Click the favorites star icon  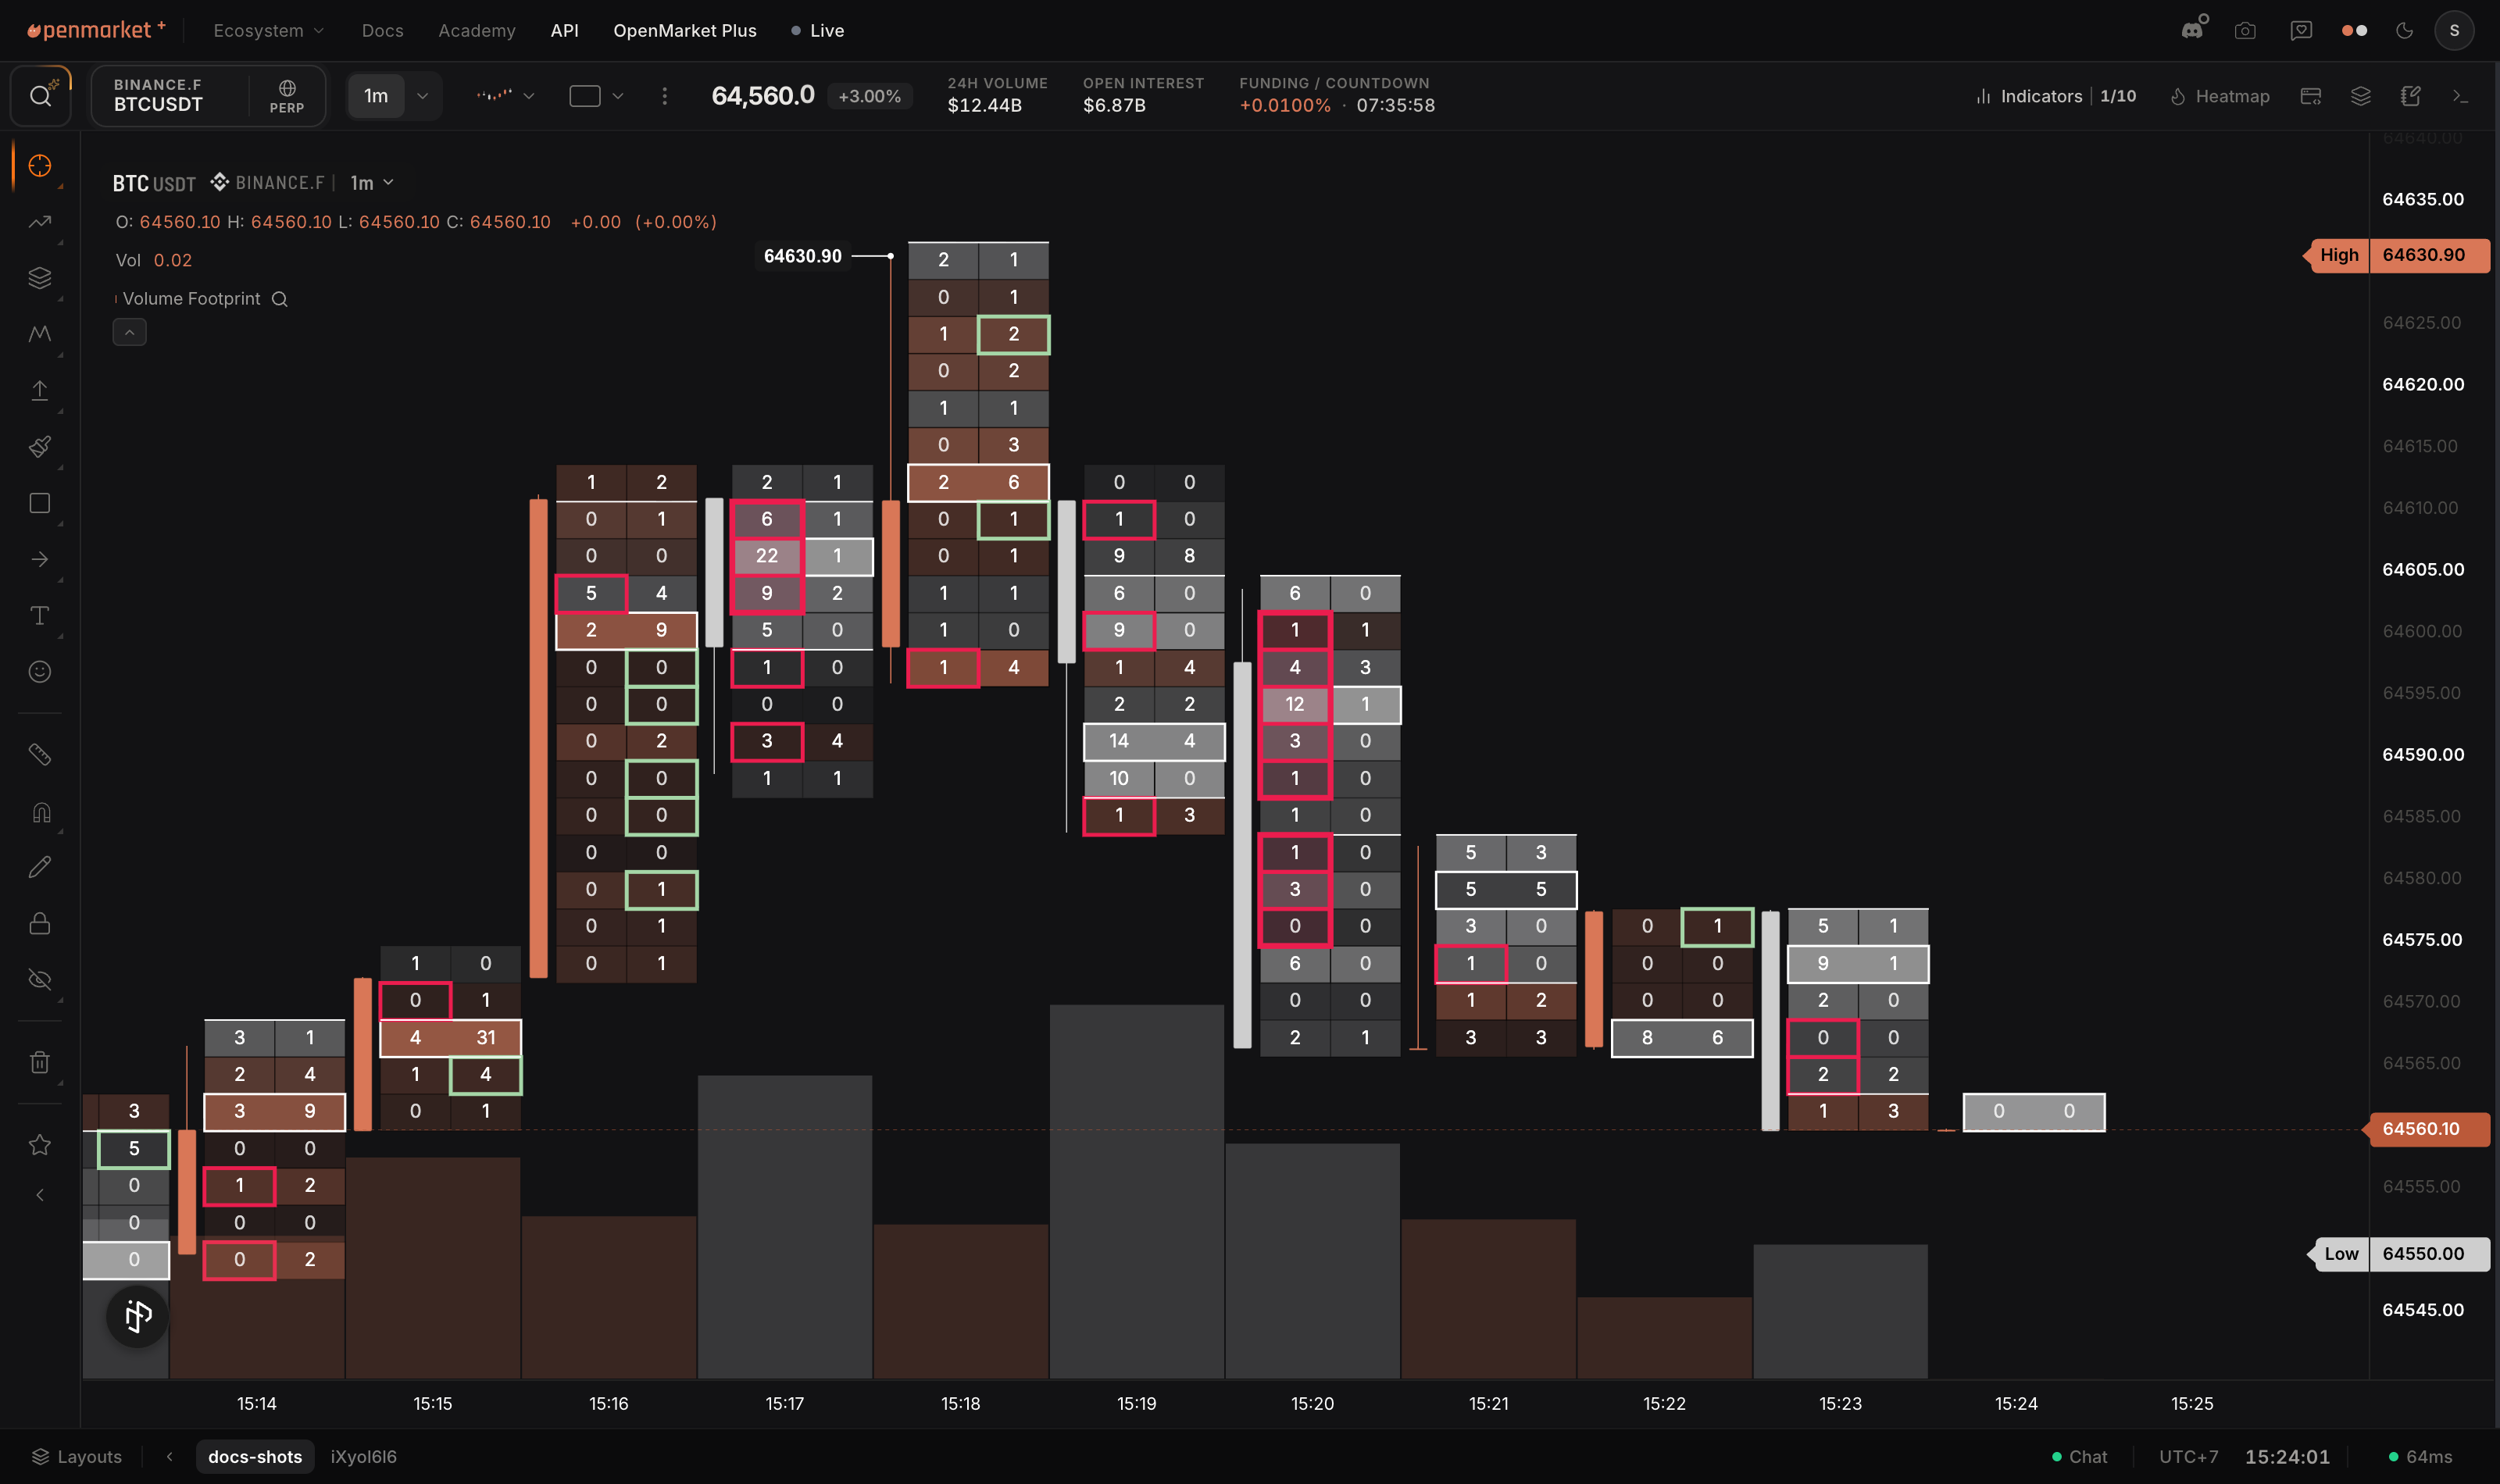pyautogui.click(x=40, y=1145)
